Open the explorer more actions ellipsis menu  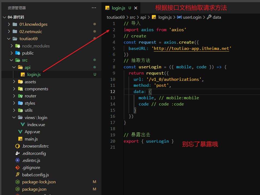click(94, 8)
